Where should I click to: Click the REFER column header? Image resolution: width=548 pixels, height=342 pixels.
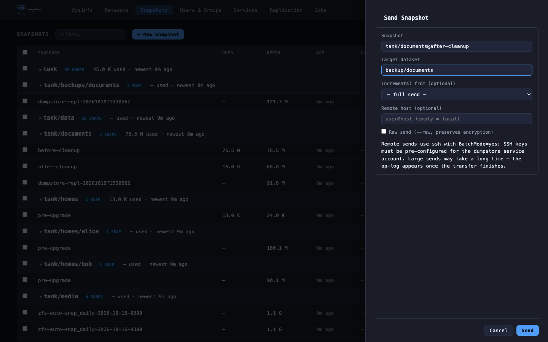(x=274, y=53)
